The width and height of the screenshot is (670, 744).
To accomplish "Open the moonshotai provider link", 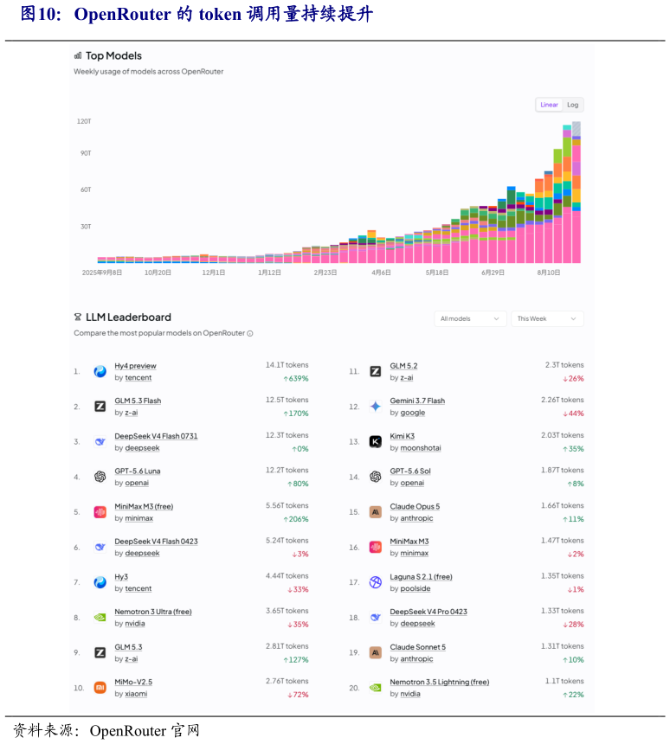I will pos(421,448).
